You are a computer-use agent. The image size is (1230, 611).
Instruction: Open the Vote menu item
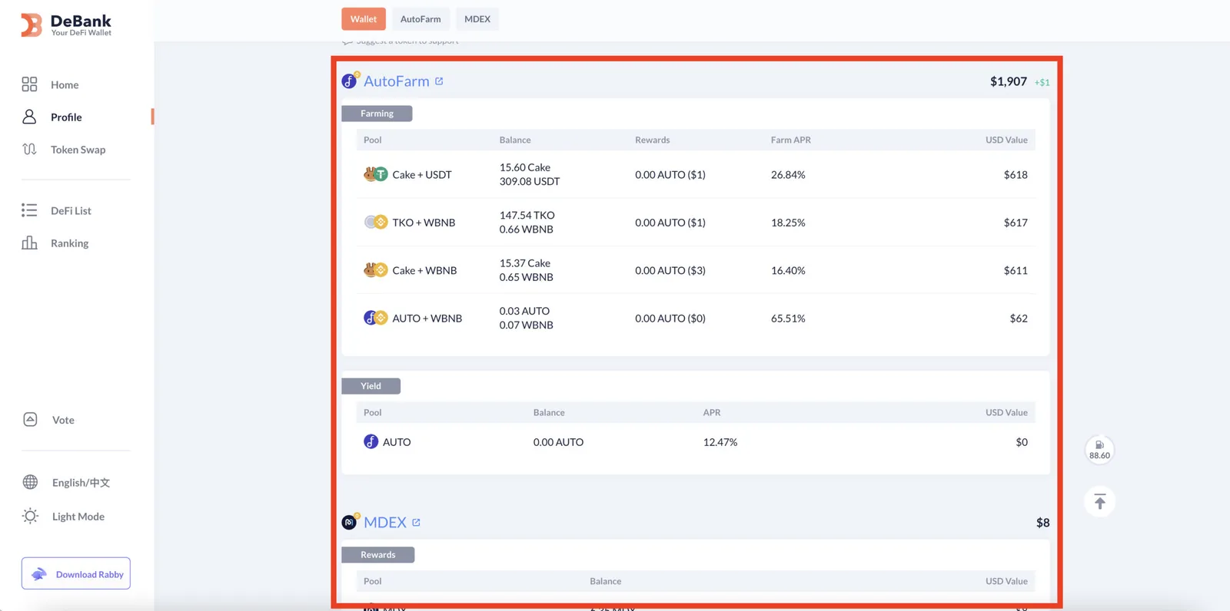pyautogui.click(x=63, y=420)
